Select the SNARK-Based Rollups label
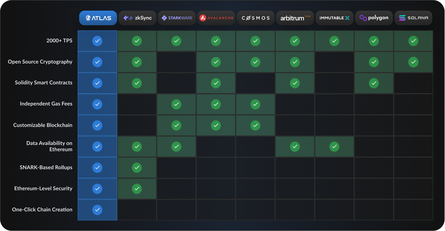Viewport: 445px width, 231px height. point(46,167)
